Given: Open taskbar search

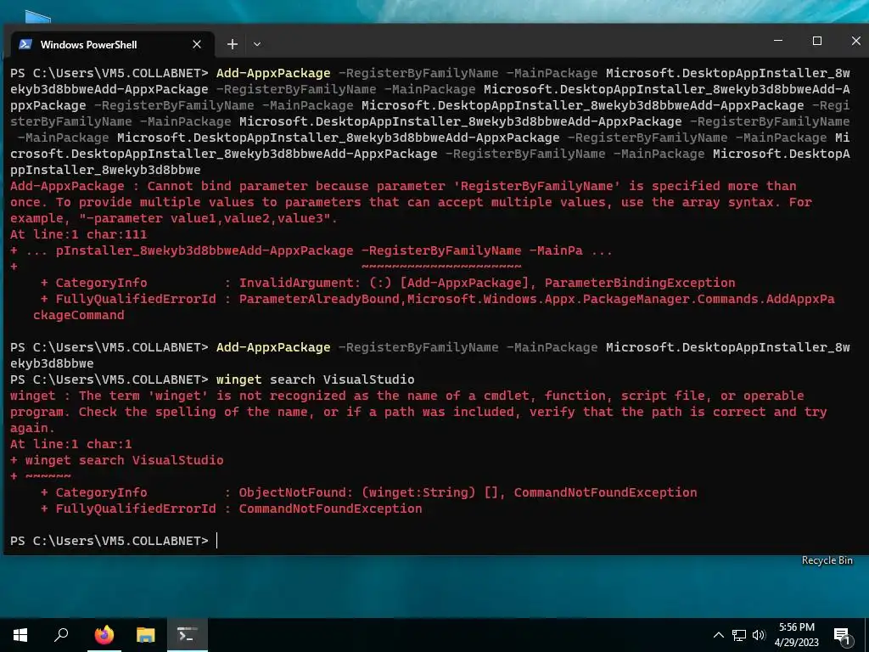Looking at the screenshot, I should point(61,635).
